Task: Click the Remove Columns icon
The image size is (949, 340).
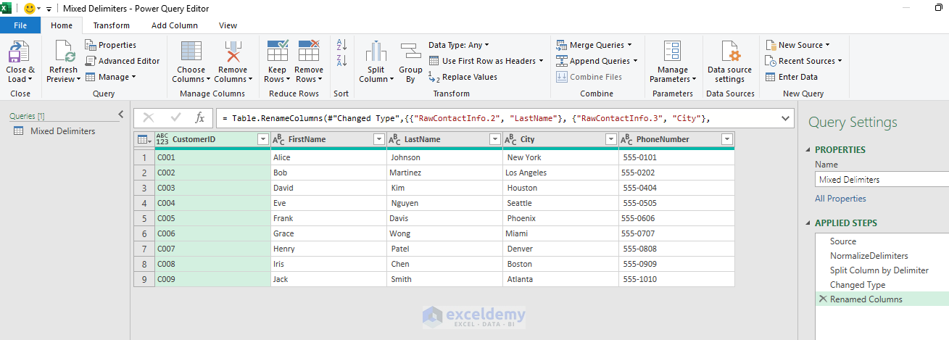Action: pyautogui.click(x=233, y=52)
